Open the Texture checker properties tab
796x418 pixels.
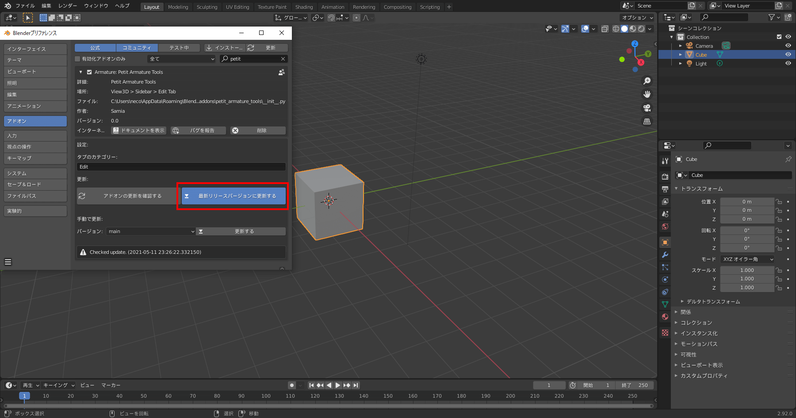665,333
